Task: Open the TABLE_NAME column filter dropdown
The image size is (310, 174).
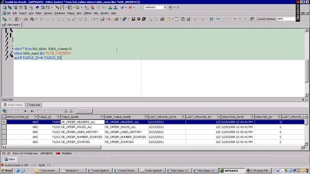Action: 102,117
